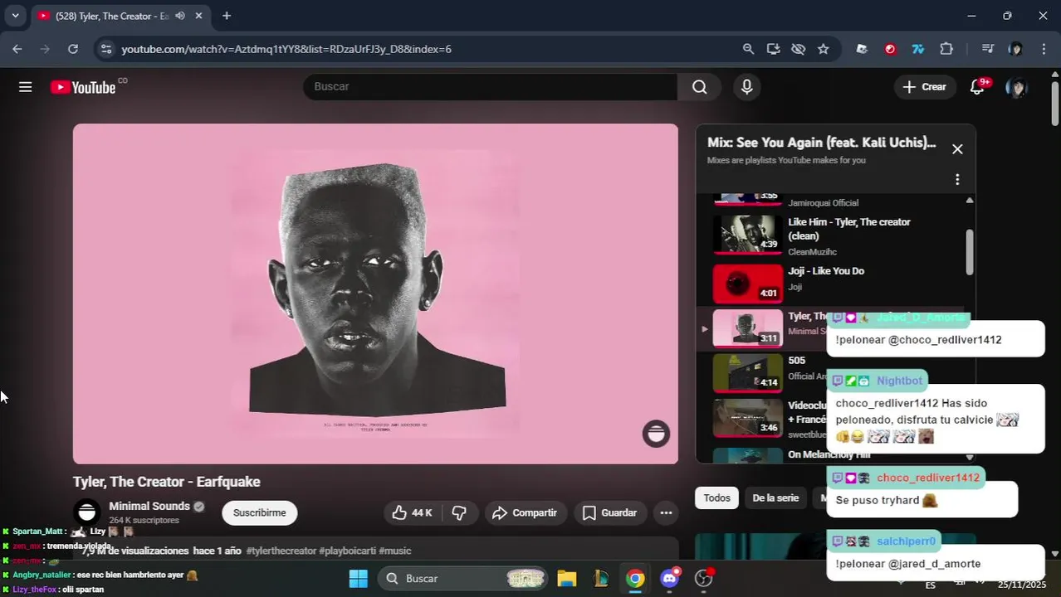Open Chrome profile avatar
Screen dimensions: 1061x597
coord(1015,49)
